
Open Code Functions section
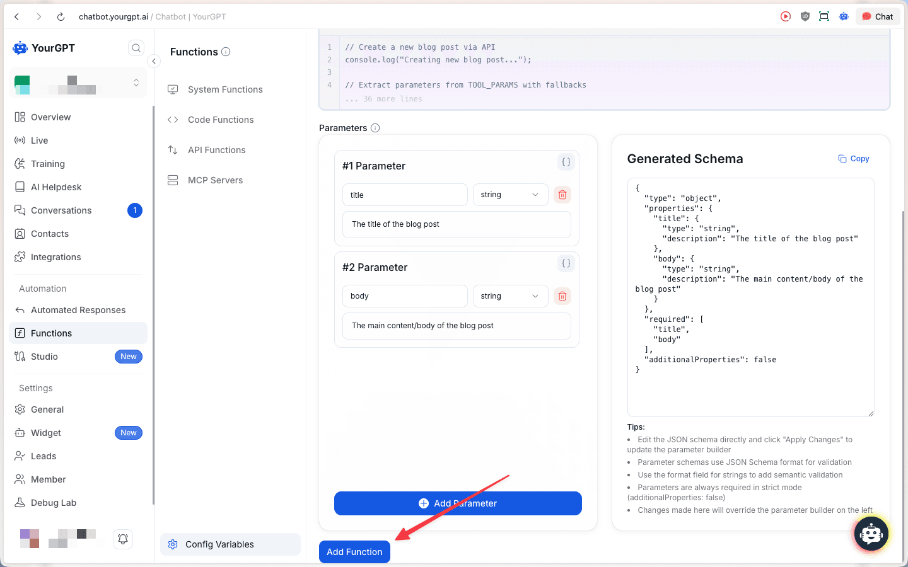(220, 119)
